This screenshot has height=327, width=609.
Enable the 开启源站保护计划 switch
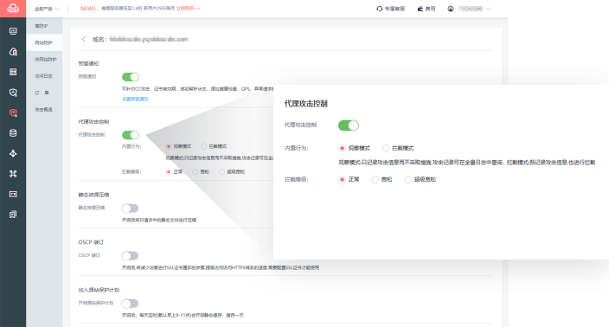tap(130, 304)
